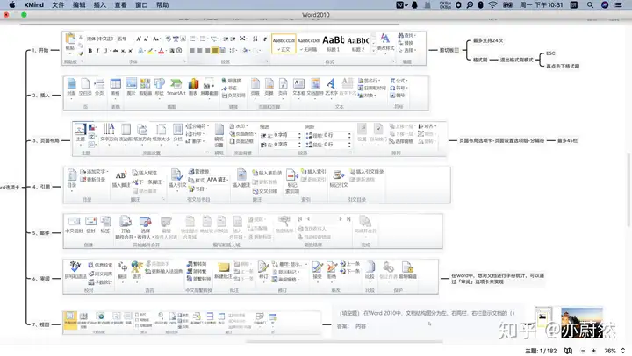Viewport: 632px width, 356px height.
Task: Click the 中文信封 envelope icon in 邮件
Action: pos(74,222)
